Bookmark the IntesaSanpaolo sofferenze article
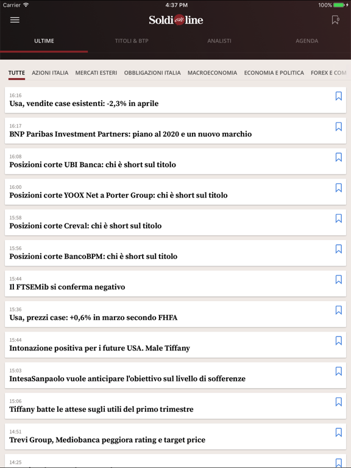This screenshot has width=351, height=468. tap(338, 371)
